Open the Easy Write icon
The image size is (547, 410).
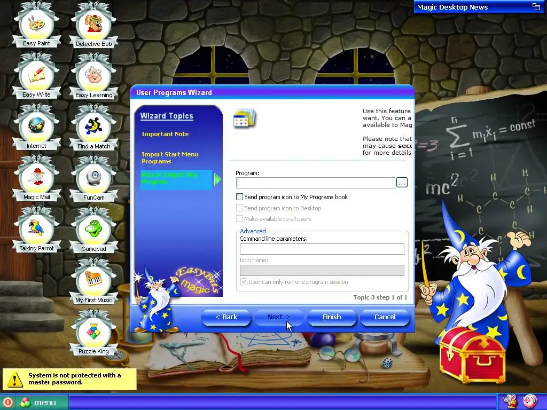[36, 76]
